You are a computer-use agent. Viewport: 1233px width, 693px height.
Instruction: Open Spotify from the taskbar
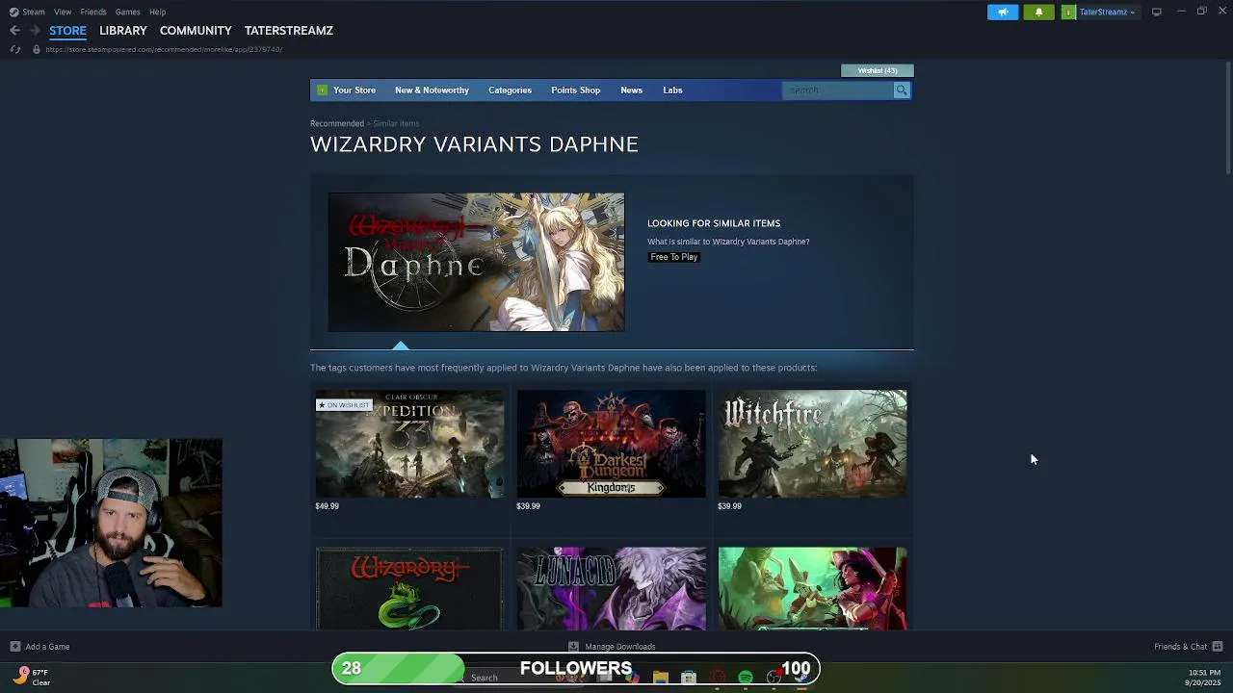click(746, 678)
